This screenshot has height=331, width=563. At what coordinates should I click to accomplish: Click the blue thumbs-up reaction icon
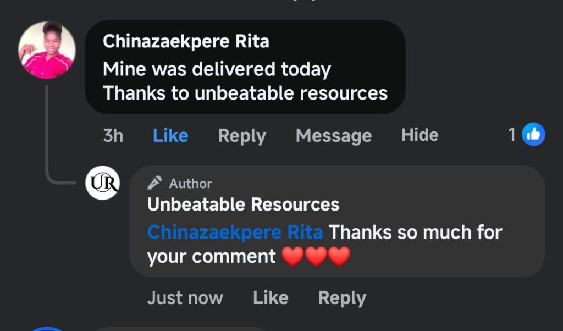point(533,134)
